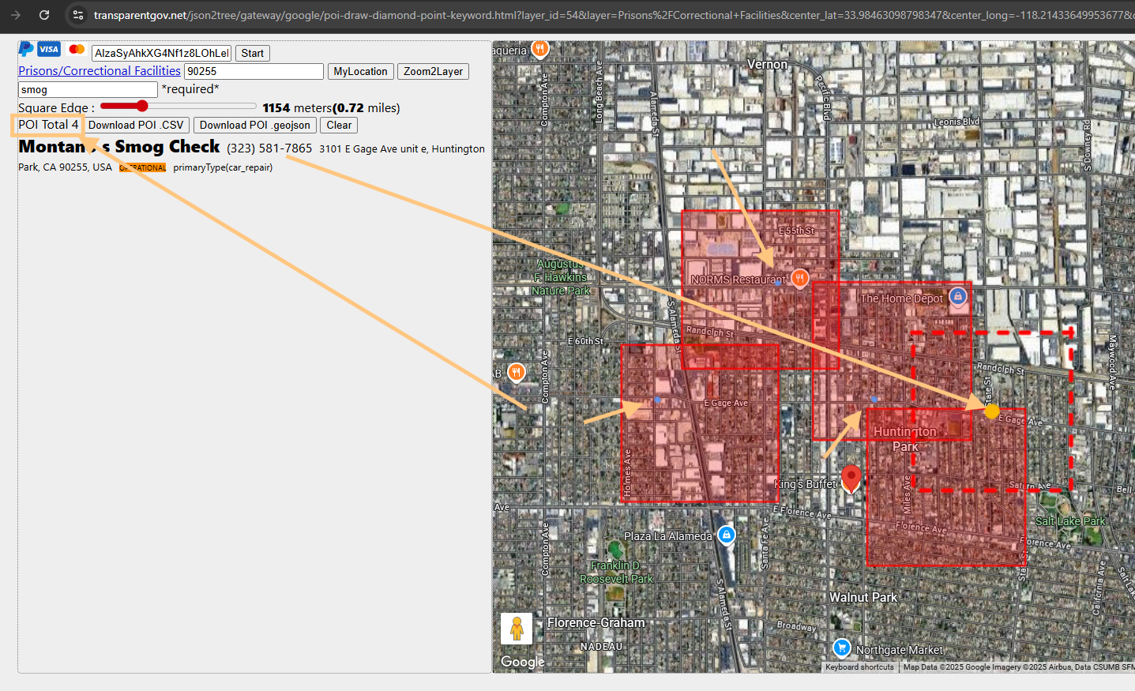Click Northgate Market cart marker

[x=842, y=648]
